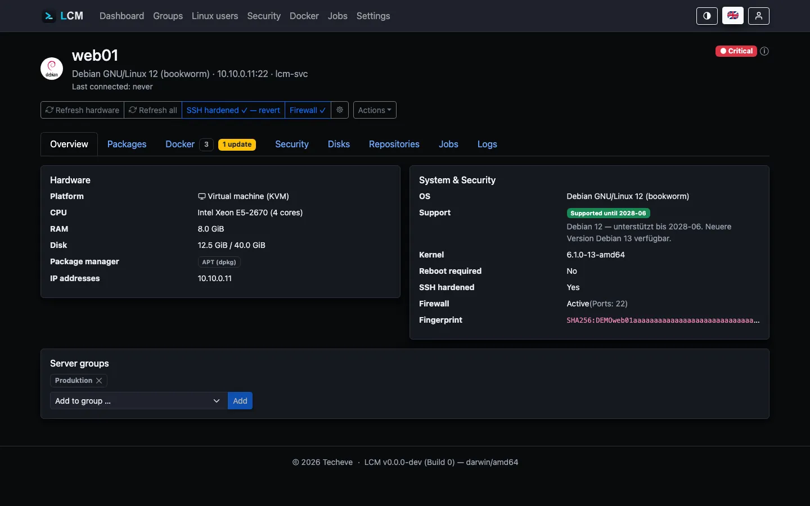Click the kernel version 6.1.0-13-amd64
Screen dimensions: 810x506
tap(596, 255)
